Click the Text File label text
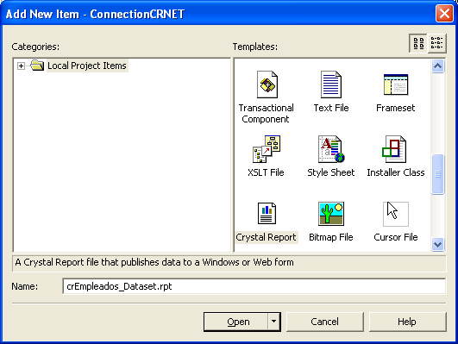The image size is (458, 344). coord(331,108)
